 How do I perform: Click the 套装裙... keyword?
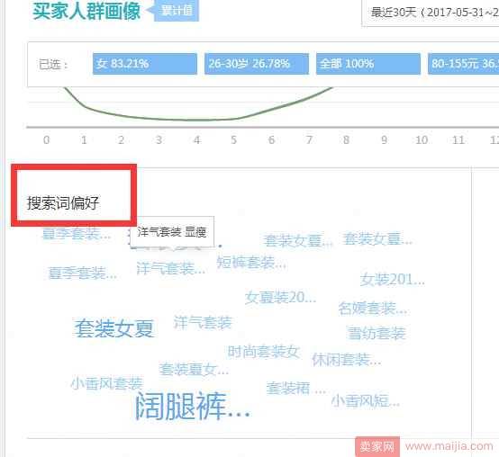coord(295,388)
